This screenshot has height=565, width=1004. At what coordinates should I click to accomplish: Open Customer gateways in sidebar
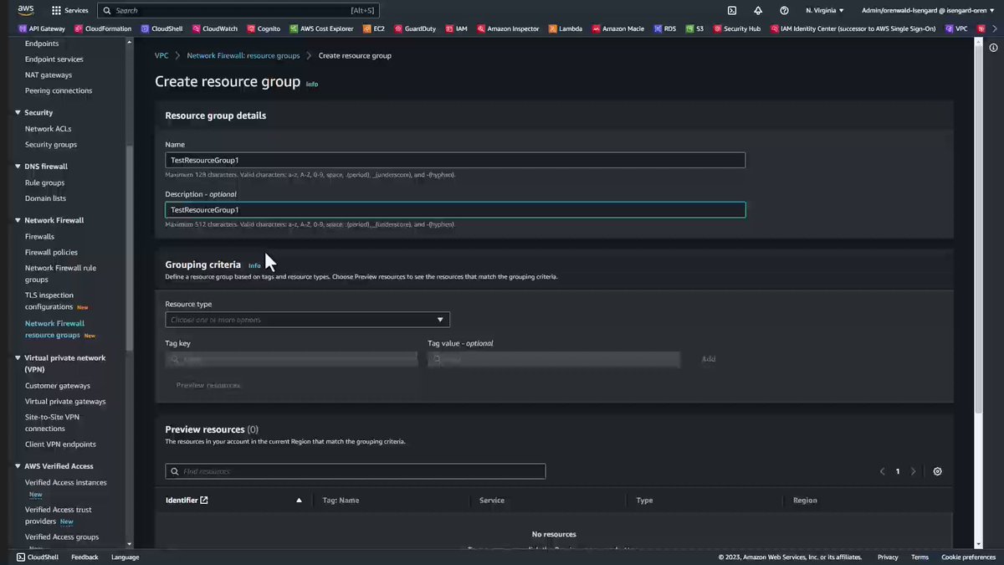pyautogui.click(x=58, y=386)
